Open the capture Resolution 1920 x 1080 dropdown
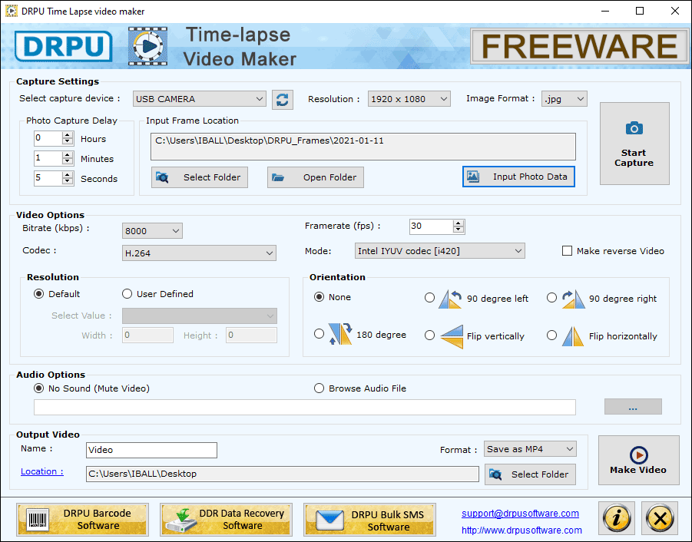692x542 pixels. pyautogui.click(x=409, y=99)
